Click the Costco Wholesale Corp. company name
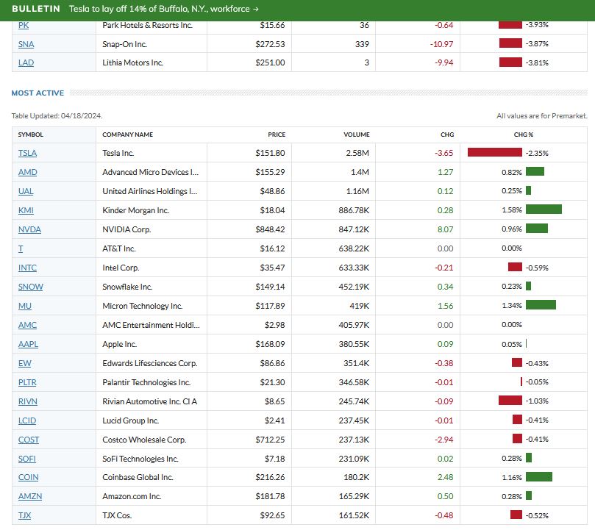 tap(144, 440)
